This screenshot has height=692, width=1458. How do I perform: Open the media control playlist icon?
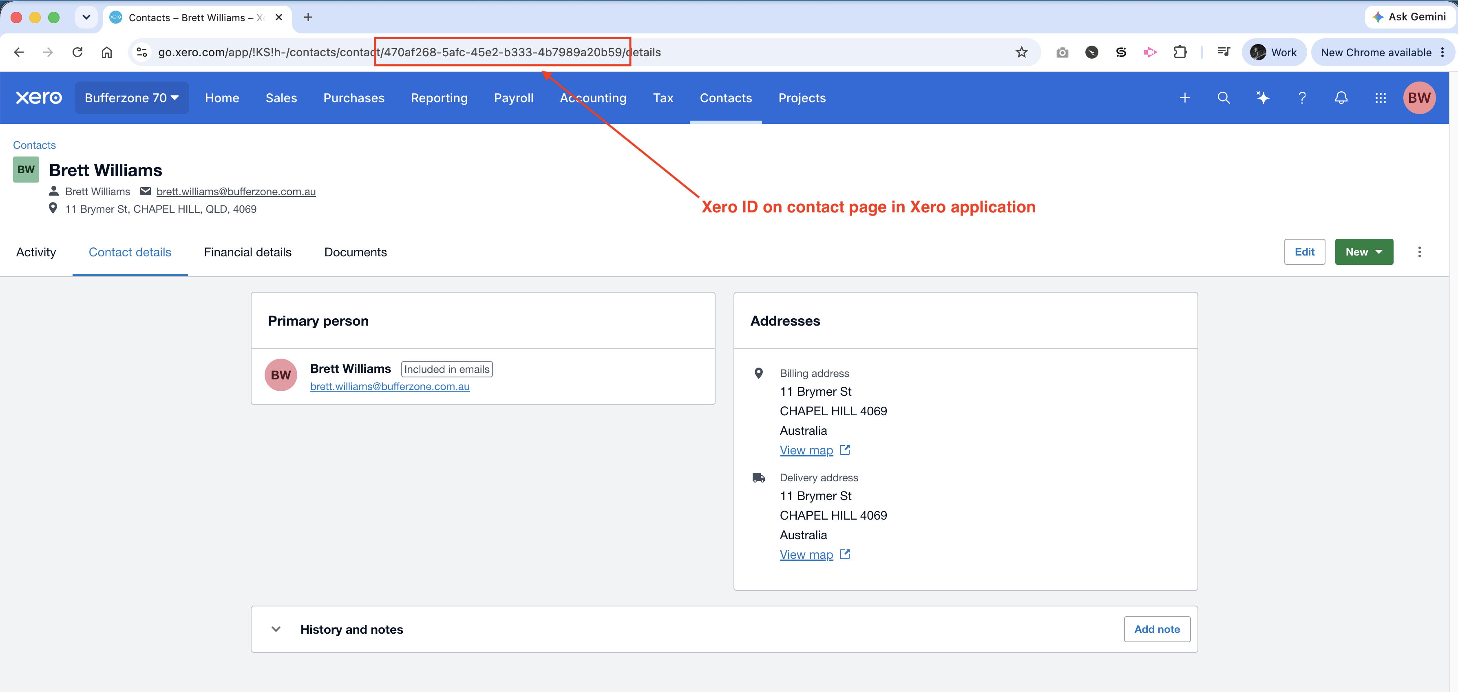click(1224, 52)
